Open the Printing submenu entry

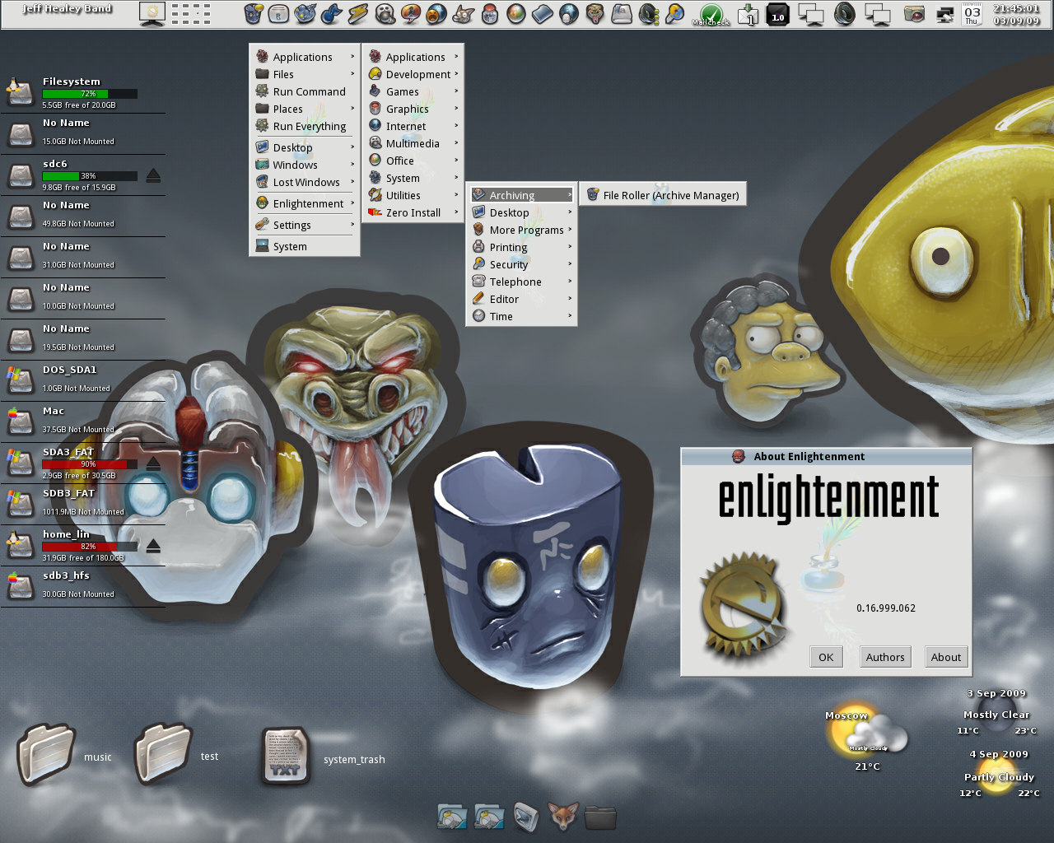pos(521,247)
